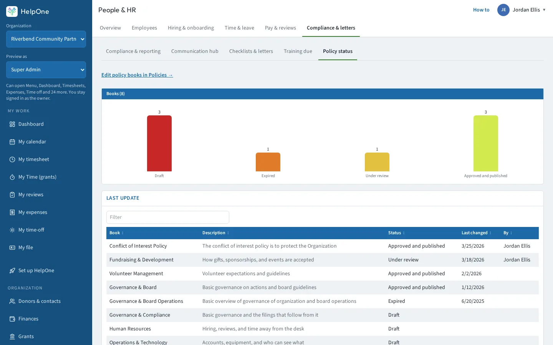
Task: Open the How to link
Action: click(481, 10)
